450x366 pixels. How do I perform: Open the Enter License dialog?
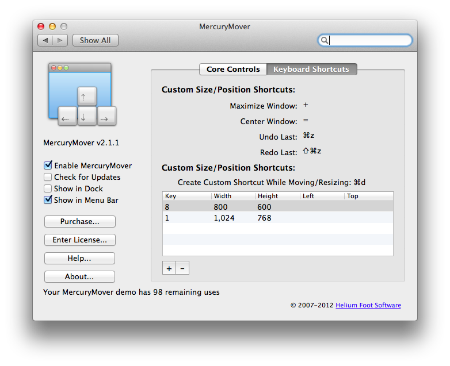coord(79,240)
